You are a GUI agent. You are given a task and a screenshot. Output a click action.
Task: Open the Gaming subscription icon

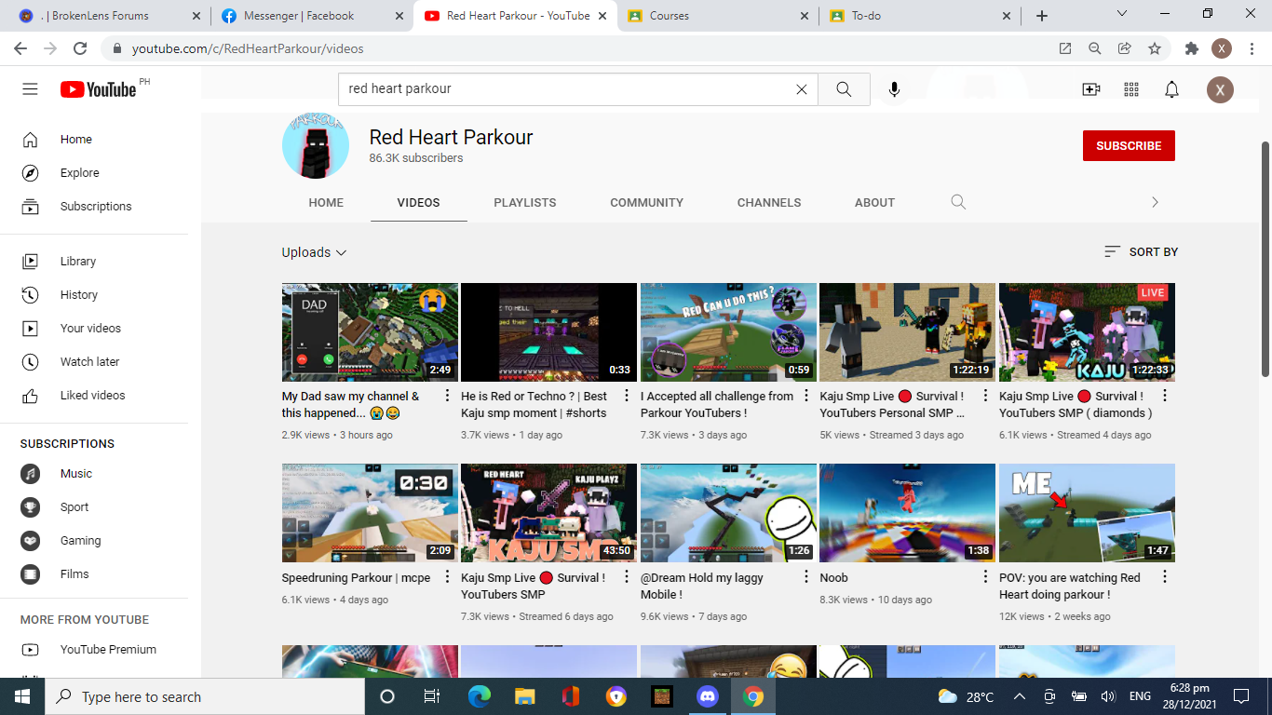pyautogui.click(x=31, y=541)
